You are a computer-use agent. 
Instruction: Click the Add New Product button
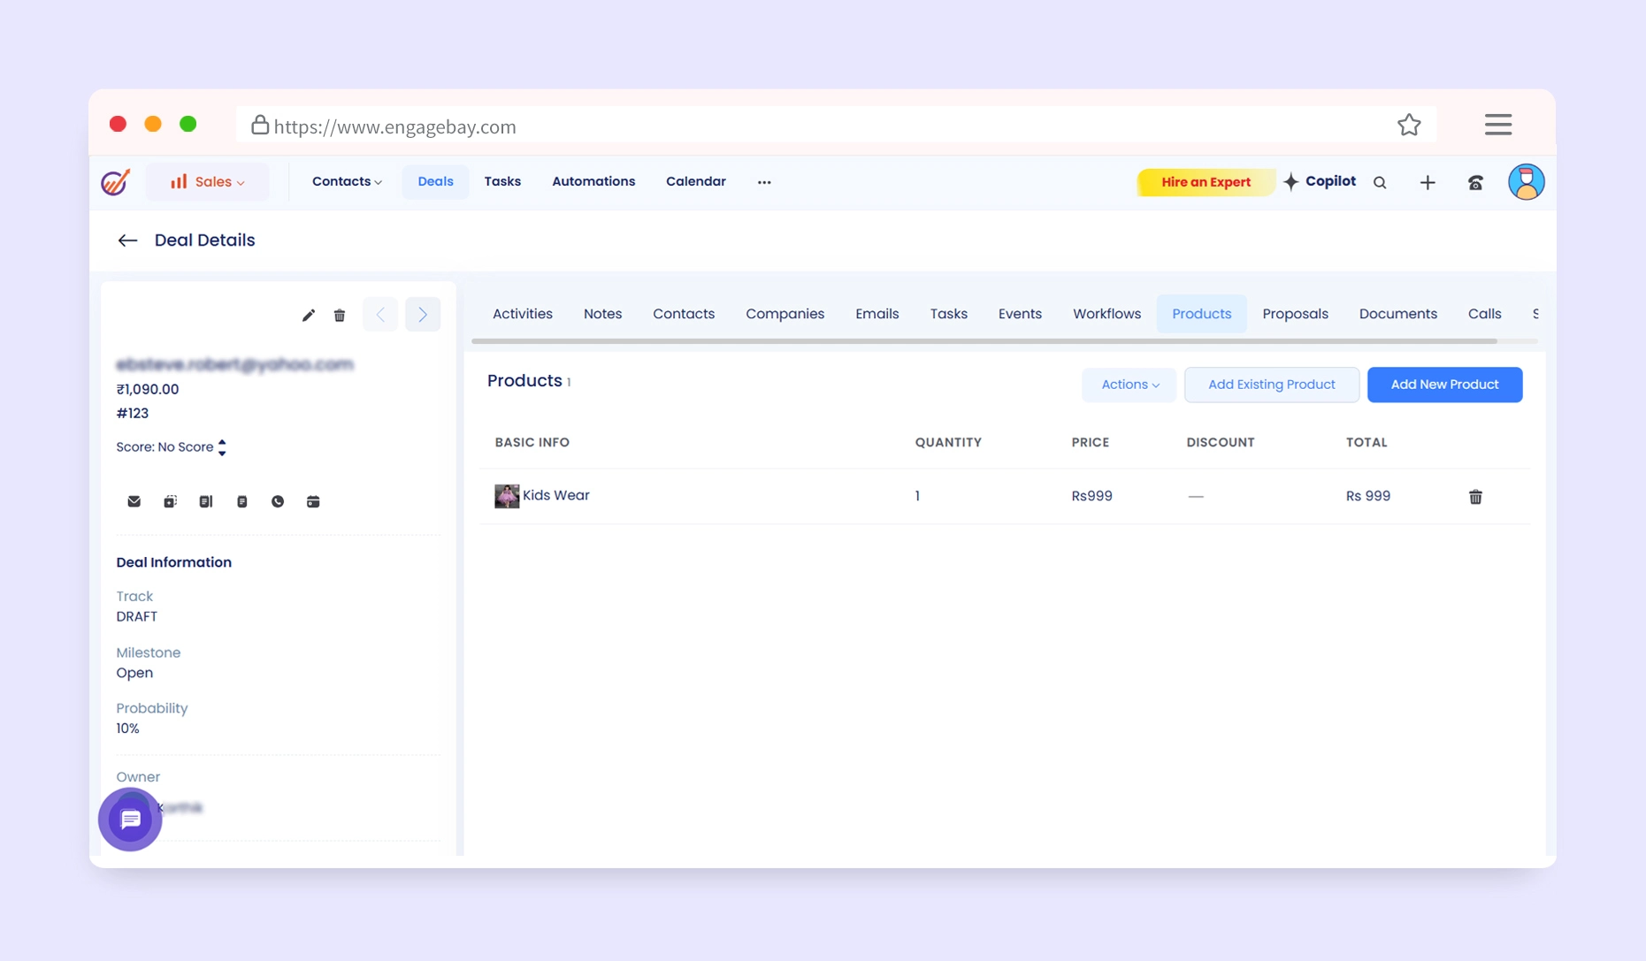1444,385
